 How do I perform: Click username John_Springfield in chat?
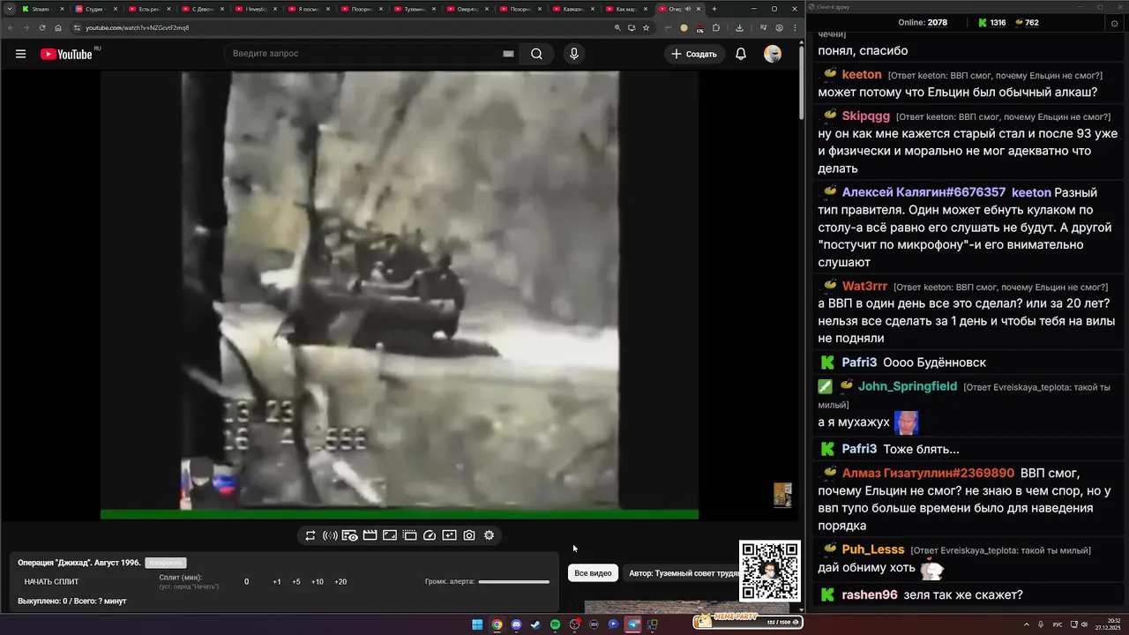[908, 386]
